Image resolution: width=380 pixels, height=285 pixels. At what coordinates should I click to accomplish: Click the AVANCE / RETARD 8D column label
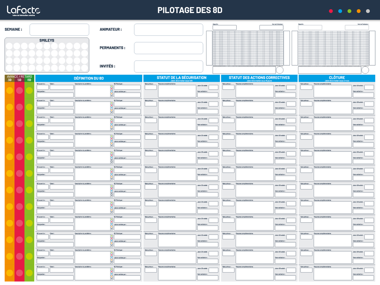pyautogui.click(x=29, y=80)
